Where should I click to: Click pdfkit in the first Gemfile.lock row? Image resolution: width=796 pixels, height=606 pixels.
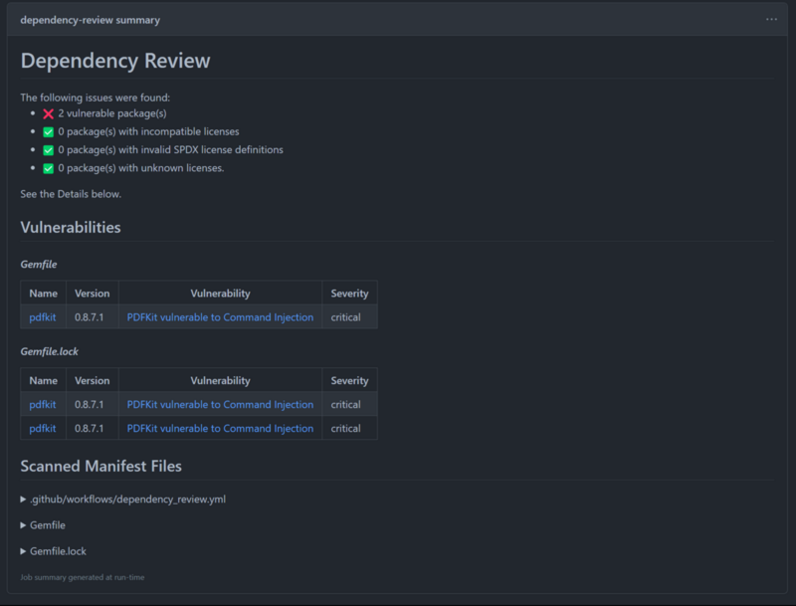(x=42, y=404)
